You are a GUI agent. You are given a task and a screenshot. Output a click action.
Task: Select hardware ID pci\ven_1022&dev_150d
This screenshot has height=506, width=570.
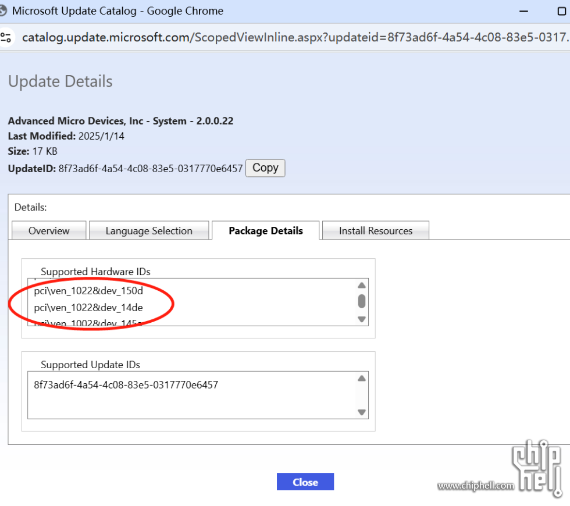coord(88,291)
